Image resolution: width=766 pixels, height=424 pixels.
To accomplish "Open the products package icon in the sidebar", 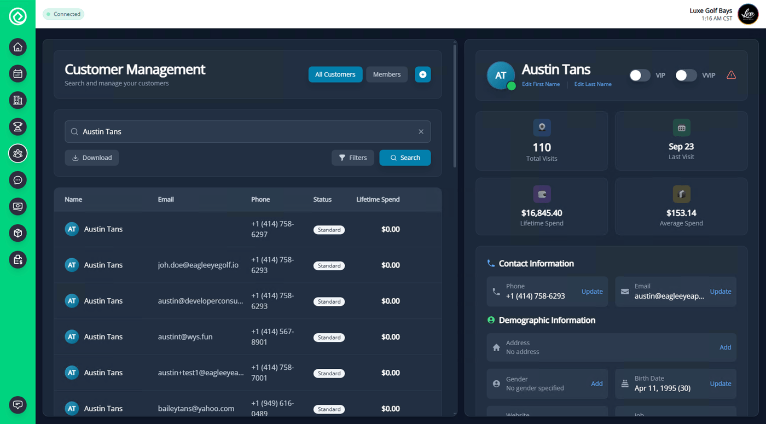I will pyautogui.click(x=18, y=233).
